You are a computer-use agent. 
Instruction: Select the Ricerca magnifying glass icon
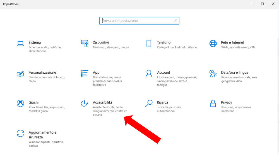pyautogui.click(x=149, y=104)
